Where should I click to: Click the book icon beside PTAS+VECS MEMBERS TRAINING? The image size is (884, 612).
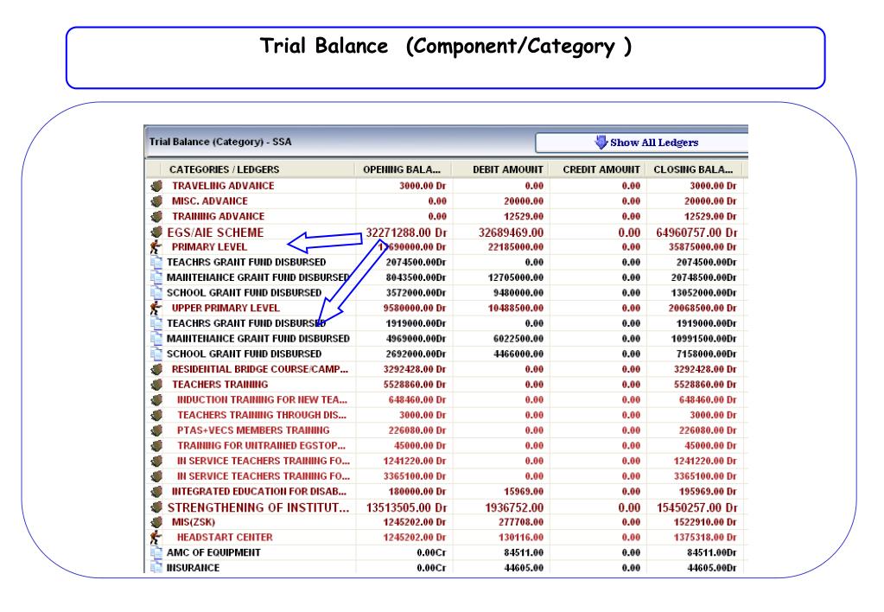156,430
